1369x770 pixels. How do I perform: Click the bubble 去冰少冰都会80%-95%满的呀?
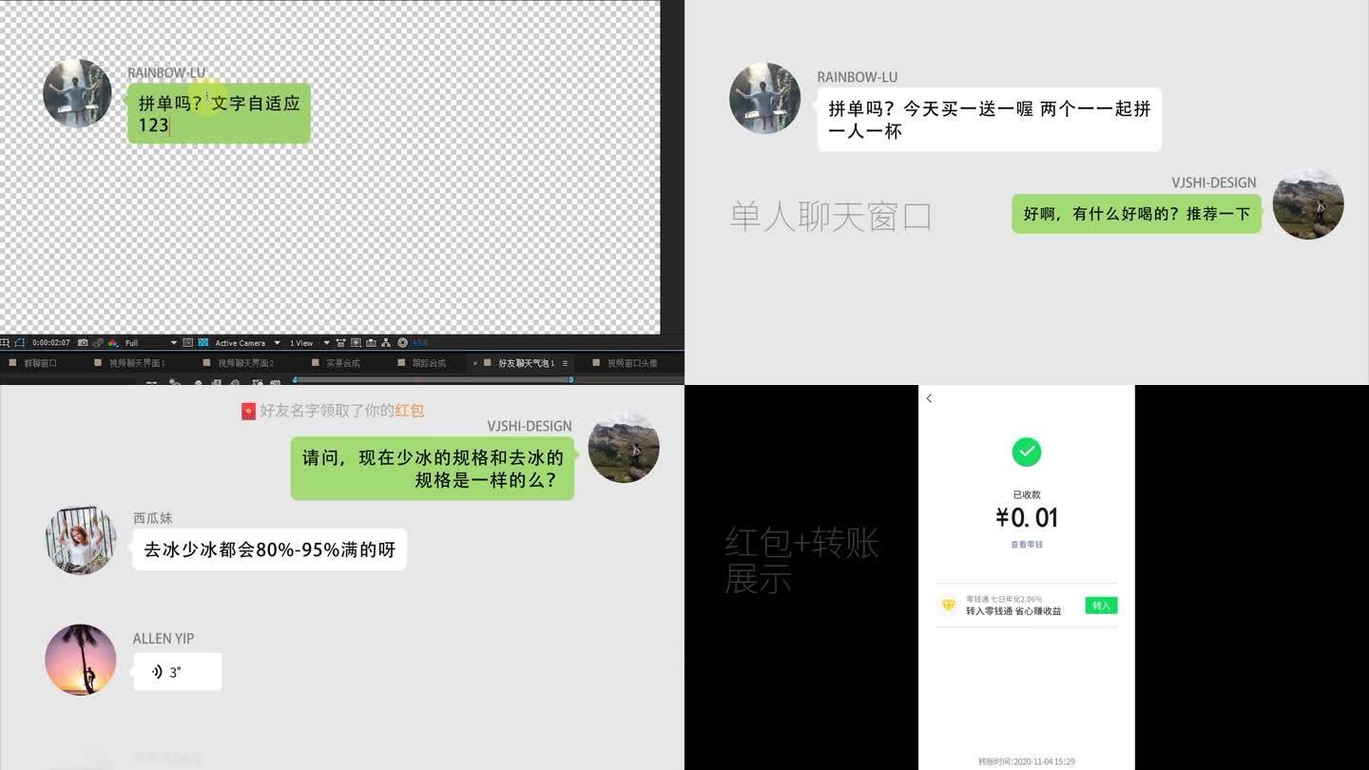point(269,549)
